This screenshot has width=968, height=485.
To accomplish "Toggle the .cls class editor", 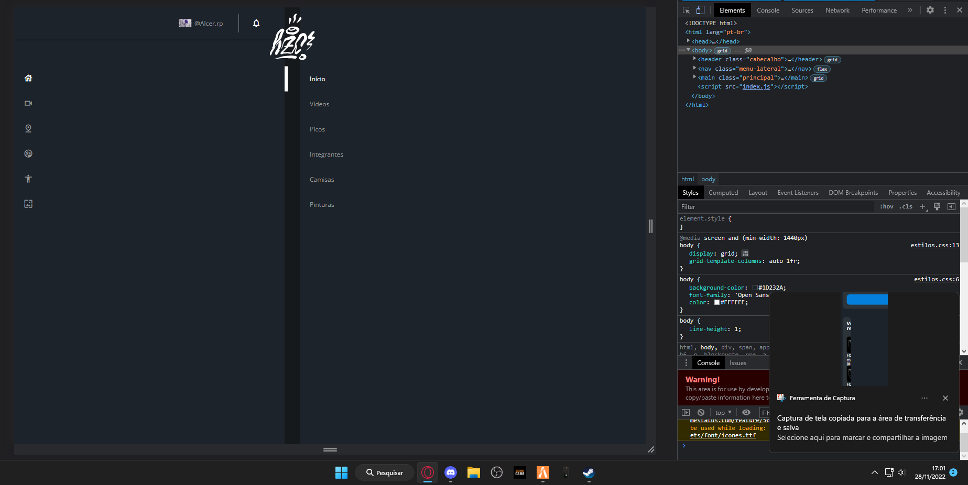I will coord(906,207).
